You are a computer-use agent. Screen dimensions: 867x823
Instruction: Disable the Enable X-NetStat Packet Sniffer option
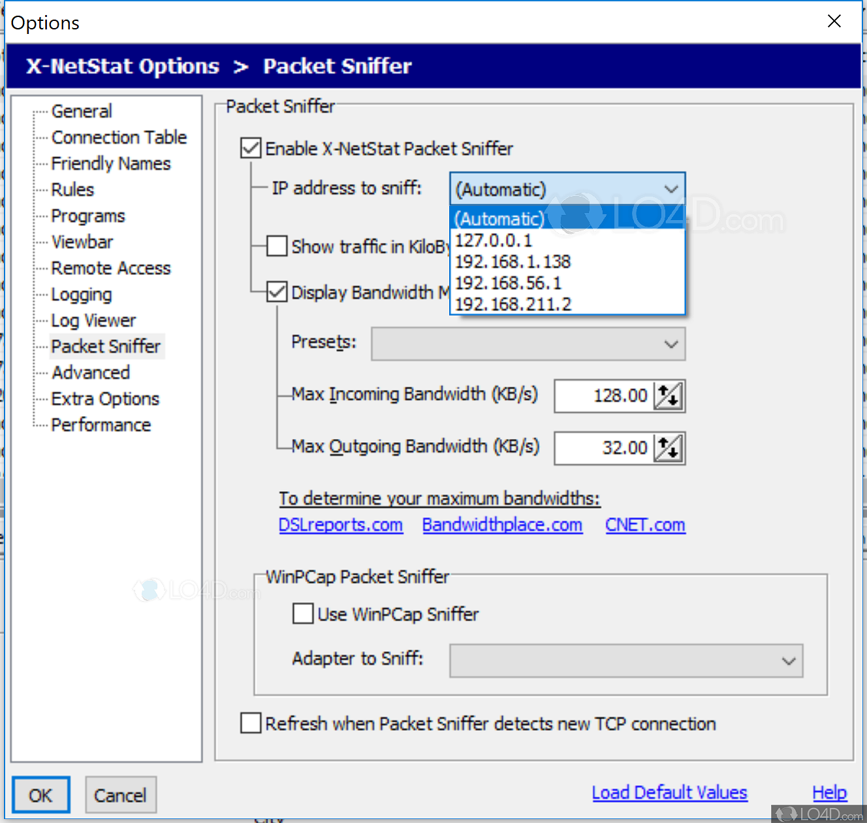point(250,148)
